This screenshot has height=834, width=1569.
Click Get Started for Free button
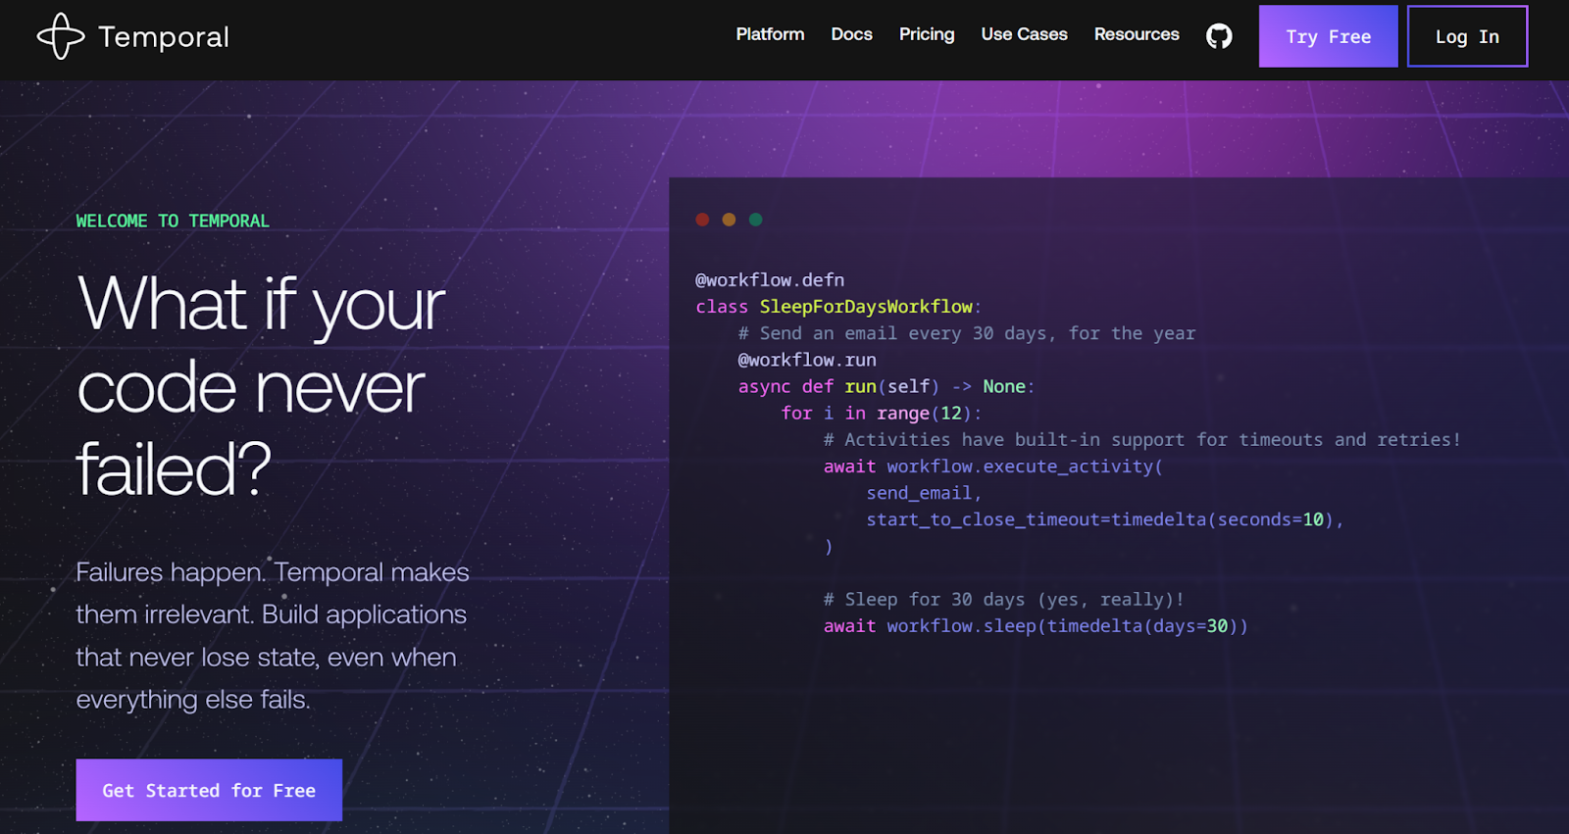coord(209,790)
